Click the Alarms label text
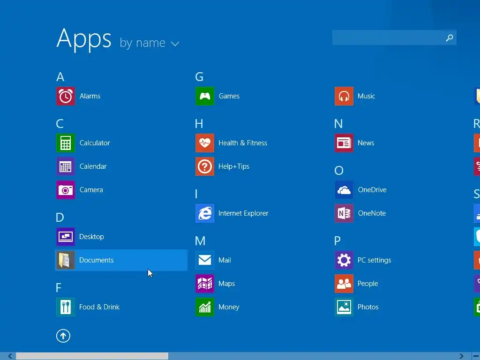The image size is (480, 360). coord(90,96)
